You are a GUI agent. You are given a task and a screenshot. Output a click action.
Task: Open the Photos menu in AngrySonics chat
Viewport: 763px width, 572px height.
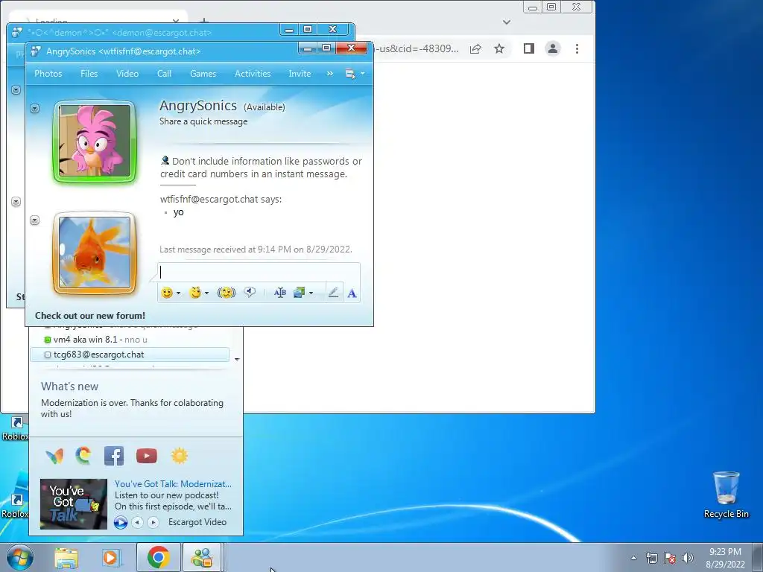48,74
